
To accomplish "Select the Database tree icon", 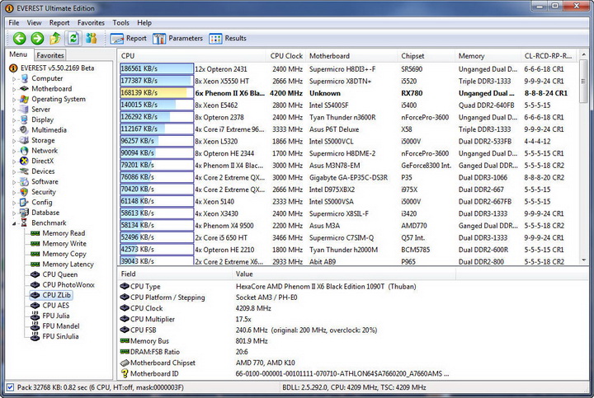I will [25, 213].
